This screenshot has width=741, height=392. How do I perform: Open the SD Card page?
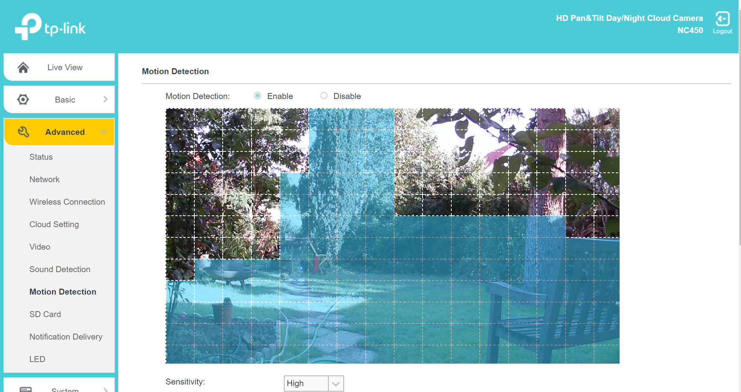tap(45, 314)
